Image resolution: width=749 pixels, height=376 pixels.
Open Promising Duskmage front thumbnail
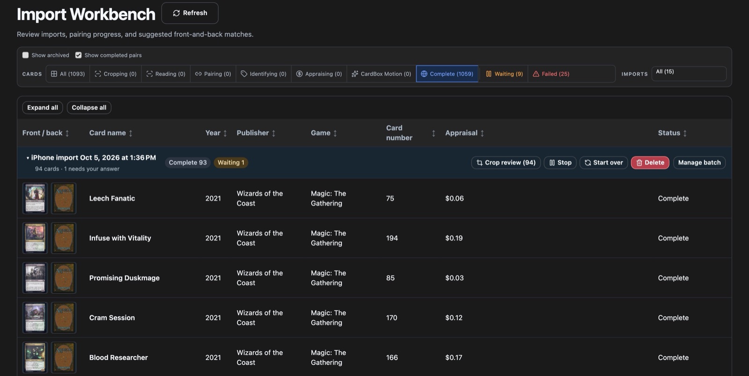[35, 277]
